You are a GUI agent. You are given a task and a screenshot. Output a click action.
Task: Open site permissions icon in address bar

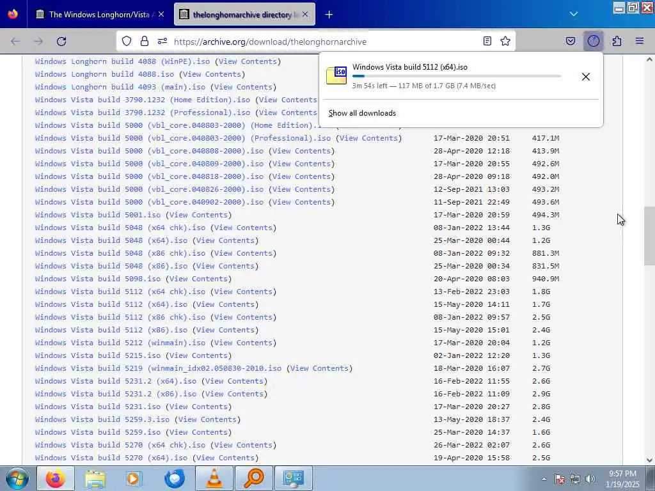point(162,41)
